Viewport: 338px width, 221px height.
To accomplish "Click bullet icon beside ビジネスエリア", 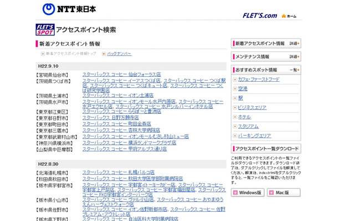I will [235, 108].
